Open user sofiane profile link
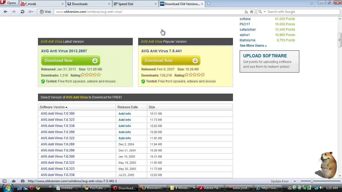This screenshot has height=192, width=342. click(245, 19)
